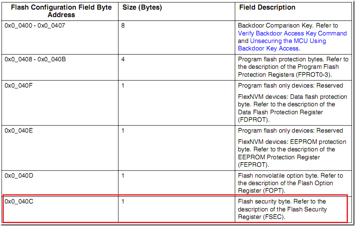Click the Data flash protection byte paragraph
Screen dimensions: 355x226
(292, 108)
